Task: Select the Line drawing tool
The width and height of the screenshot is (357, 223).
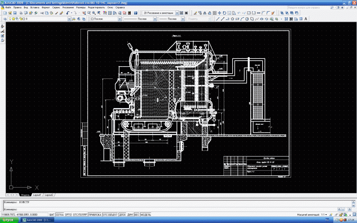Action: (x=218, y=19)
